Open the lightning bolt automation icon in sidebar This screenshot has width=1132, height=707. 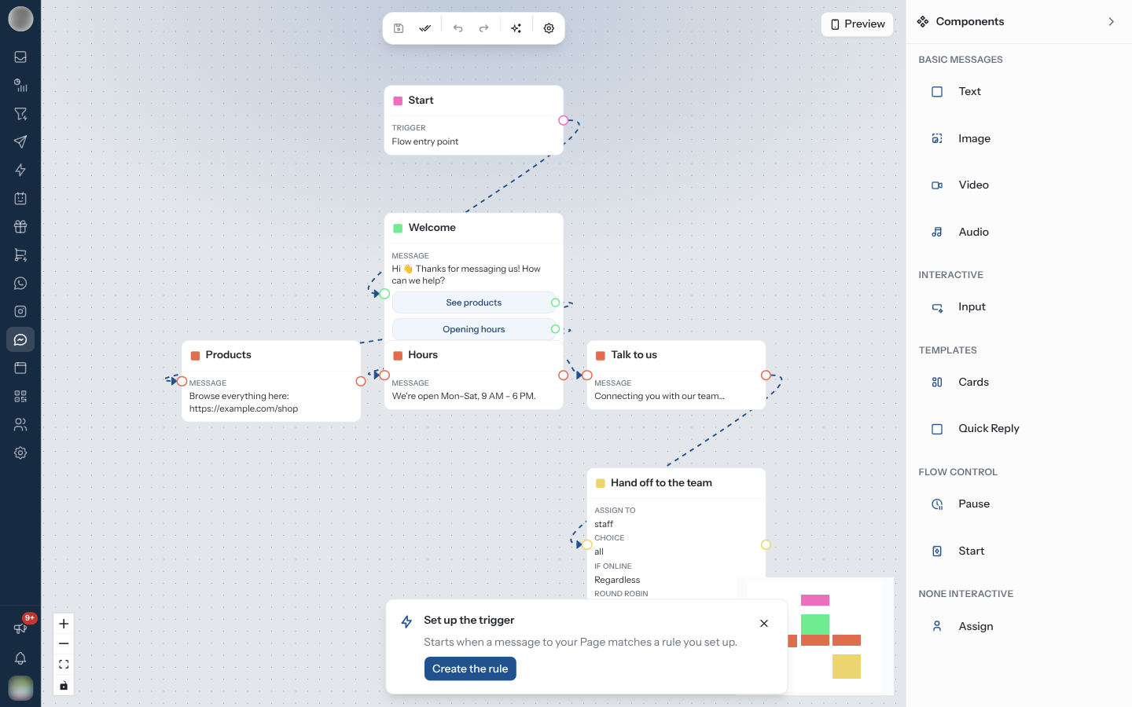click(20, 170)
